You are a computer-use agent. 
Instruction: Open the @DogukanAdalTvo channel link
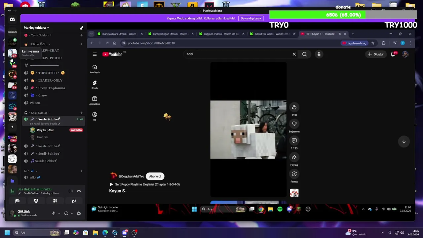coord(131,177)
